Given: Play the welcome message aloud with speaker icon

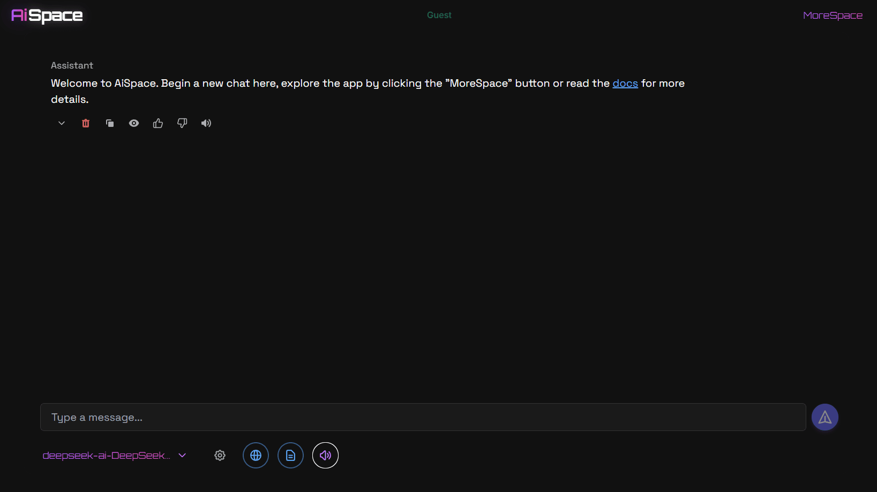Looking at the screenshot, I should pos(206,123).
